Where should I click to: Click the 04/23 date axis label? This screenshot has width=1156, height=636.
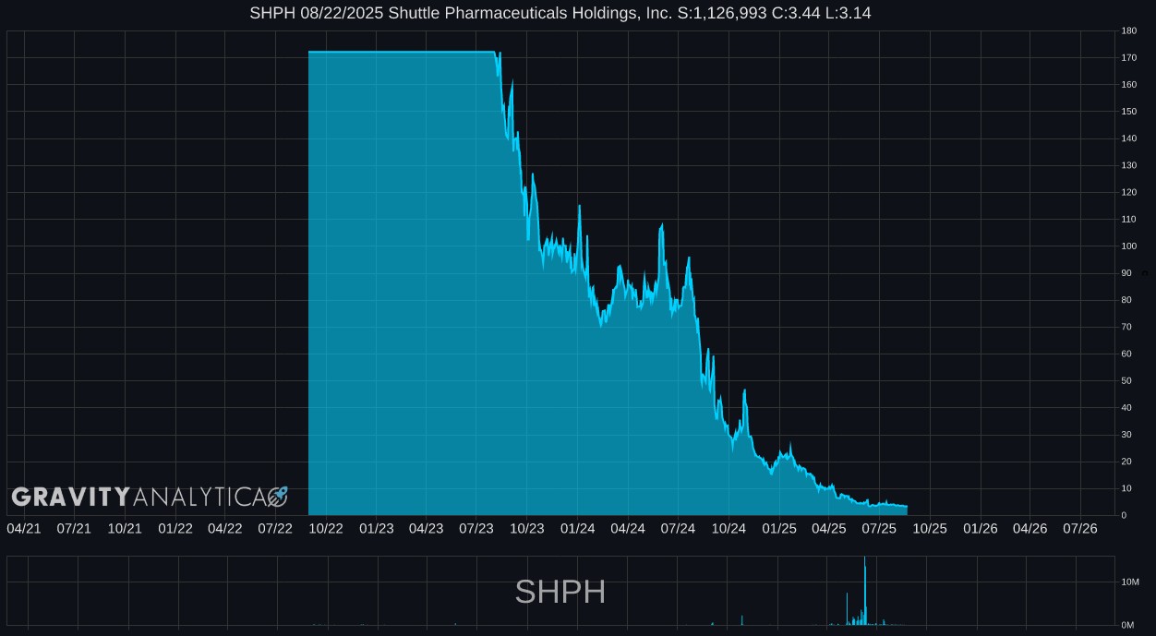pyautogui.click(x=426, y=528)
